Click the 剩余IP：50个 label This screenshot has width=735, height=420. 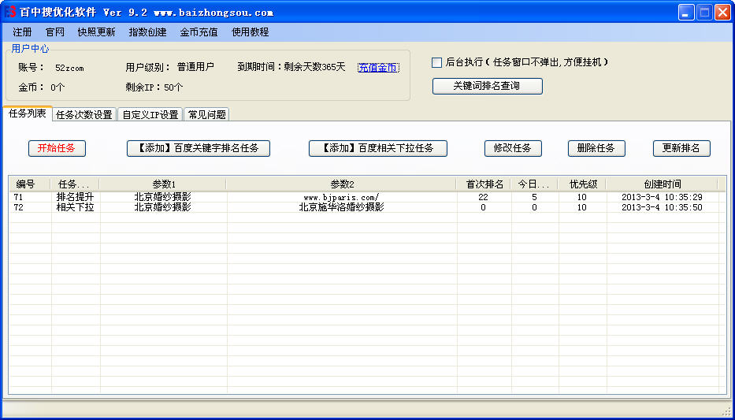(x=154, y=87)
